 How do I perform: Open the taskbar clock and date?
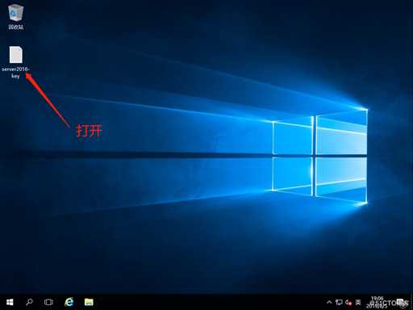click(x=377, y=302)
